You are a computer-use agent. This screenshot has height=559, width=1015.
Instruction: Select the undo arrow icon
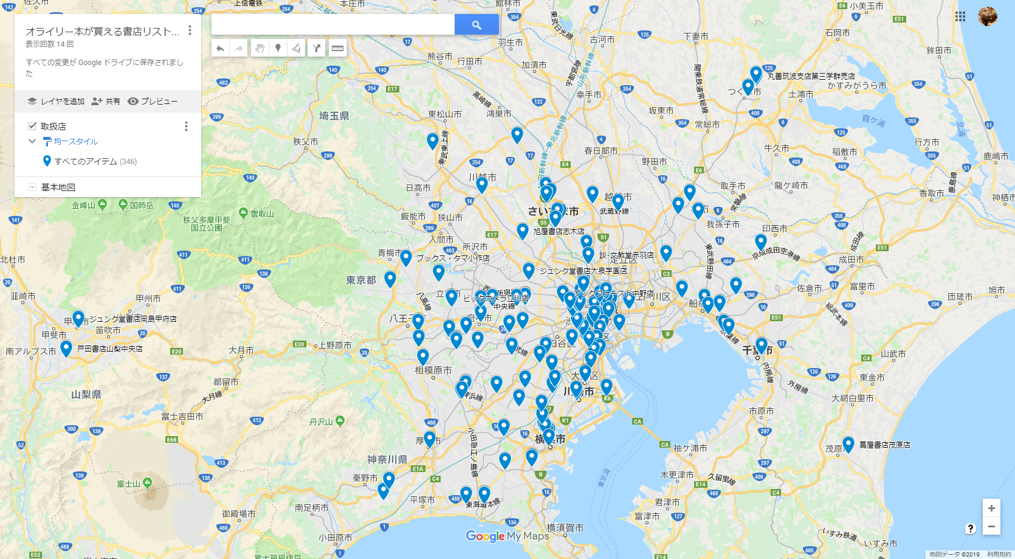[220, 48]
